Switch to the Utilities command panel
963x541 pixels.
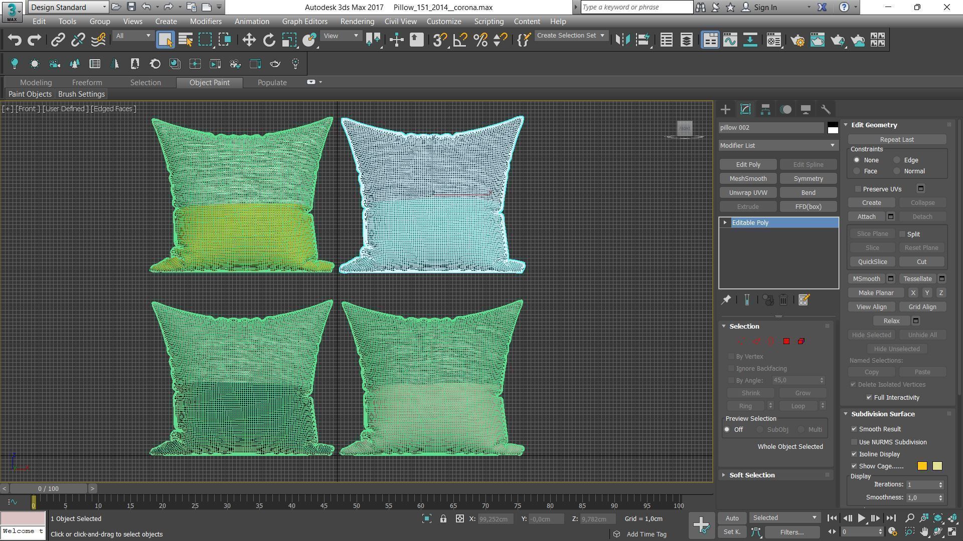point(826,109)
